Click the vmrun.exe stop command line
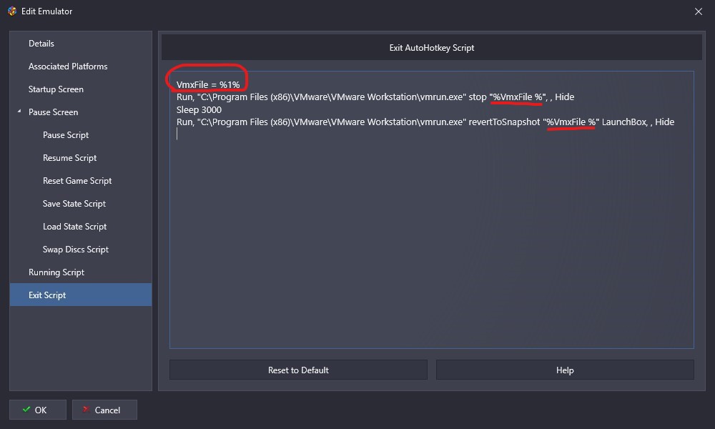Image resolution: width=715 pixels, height=429 pixels. (x=375, y=97)
